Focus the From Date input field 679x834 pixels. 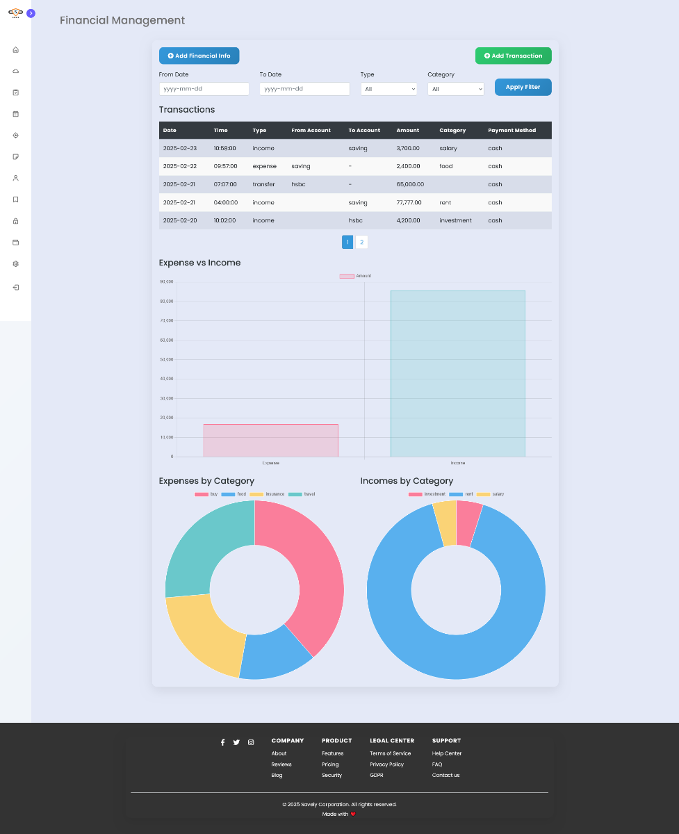204,89
